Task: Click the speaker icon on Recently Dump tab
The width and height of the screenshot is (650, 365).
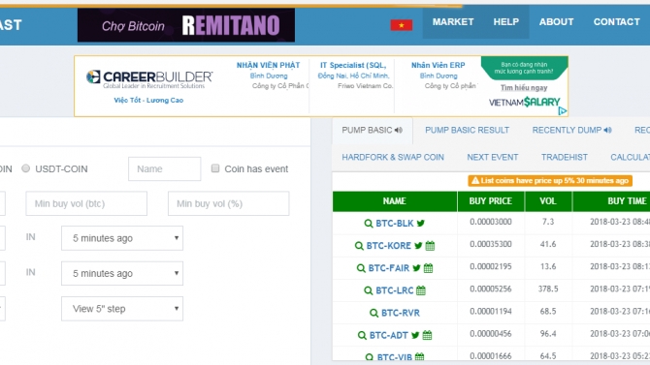Action: coord(607,130)
